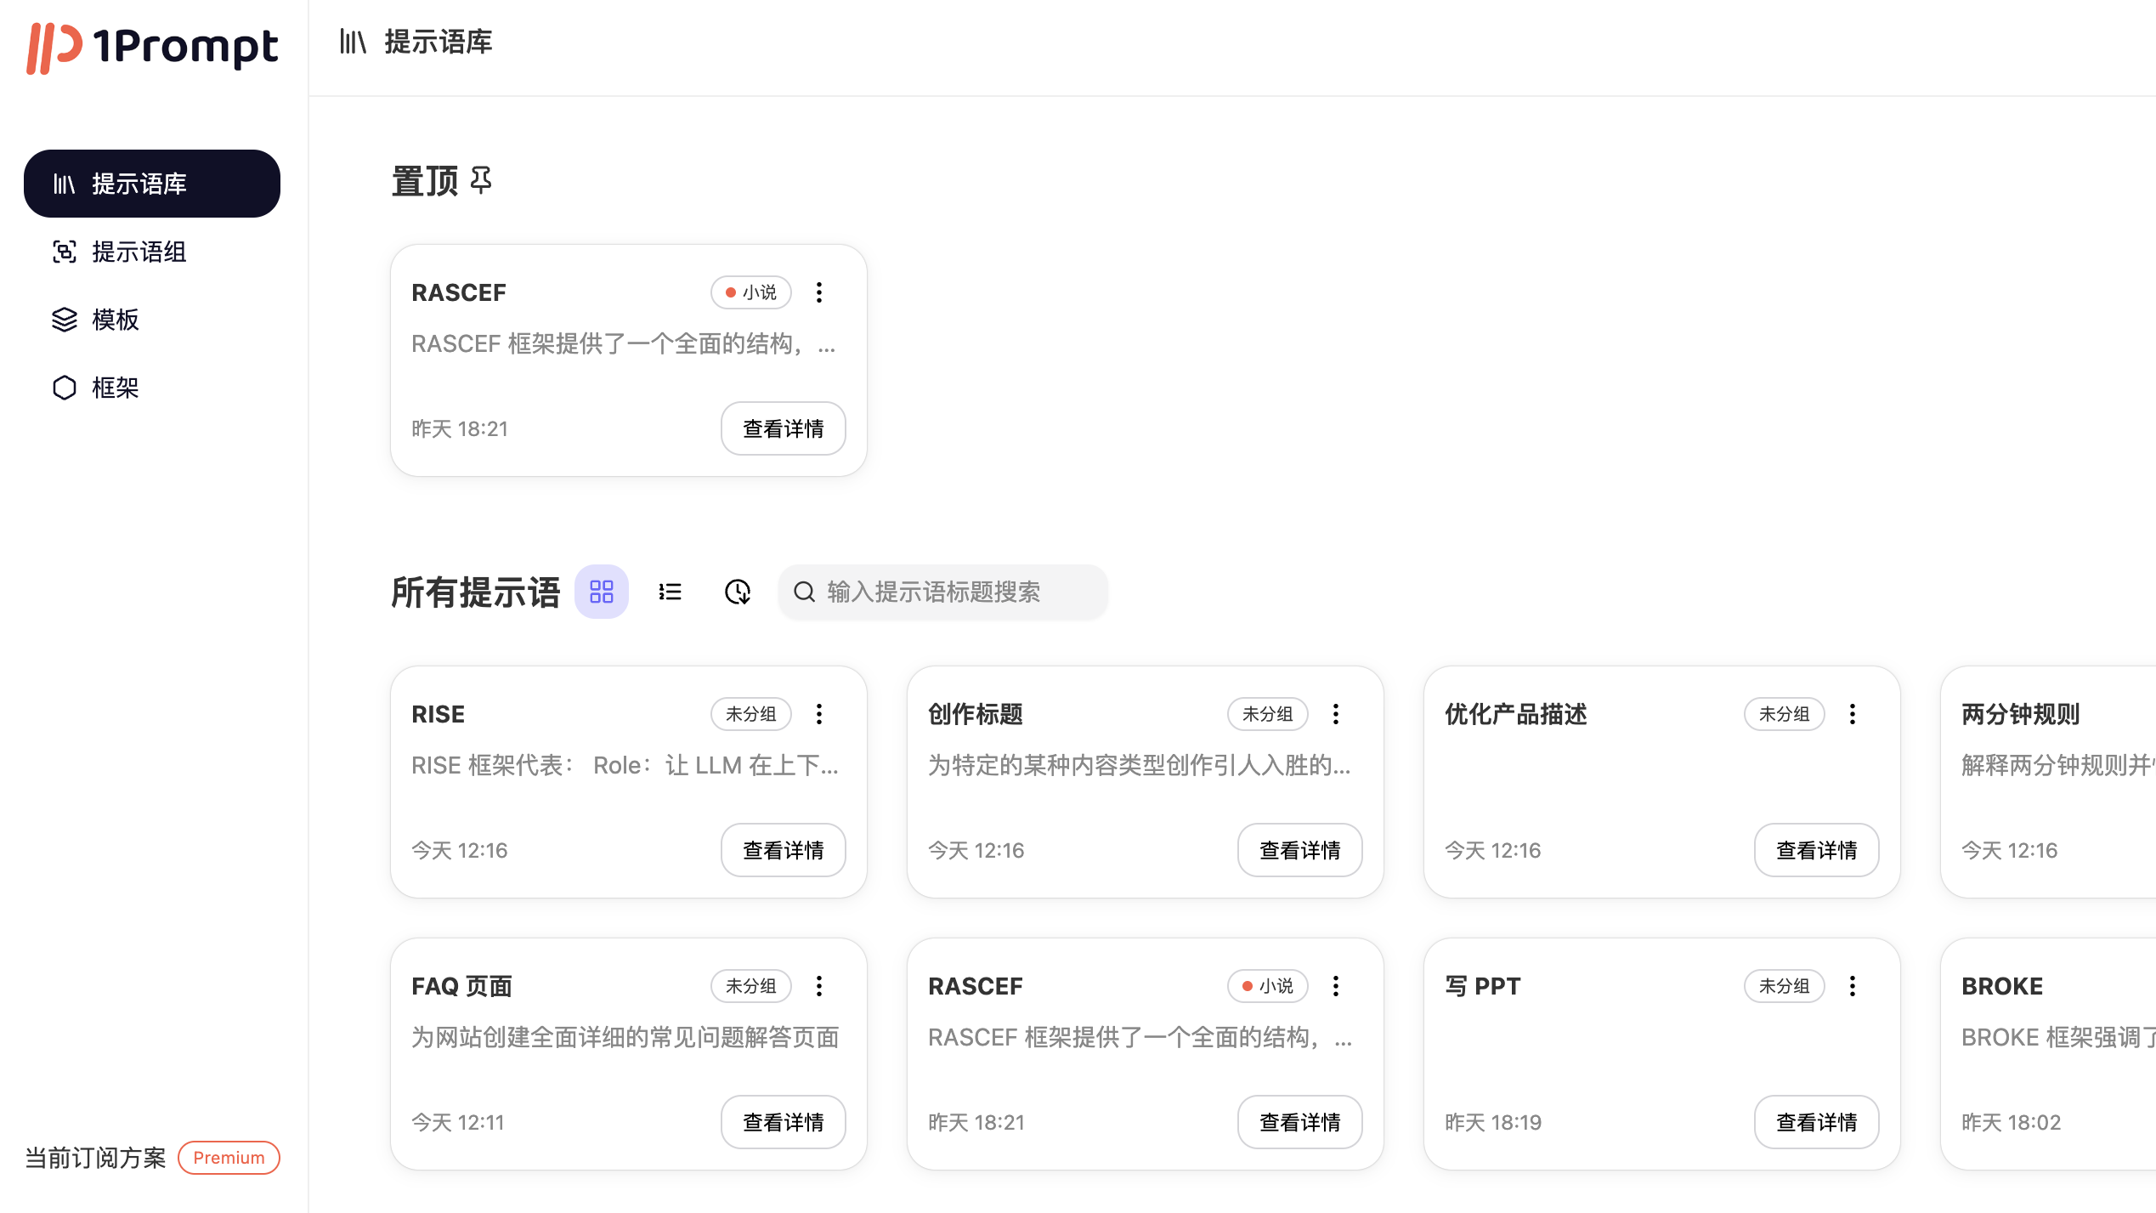Open more options on FAQ 页面 card
The image size is (2156, 1213).
click(819, 986)
